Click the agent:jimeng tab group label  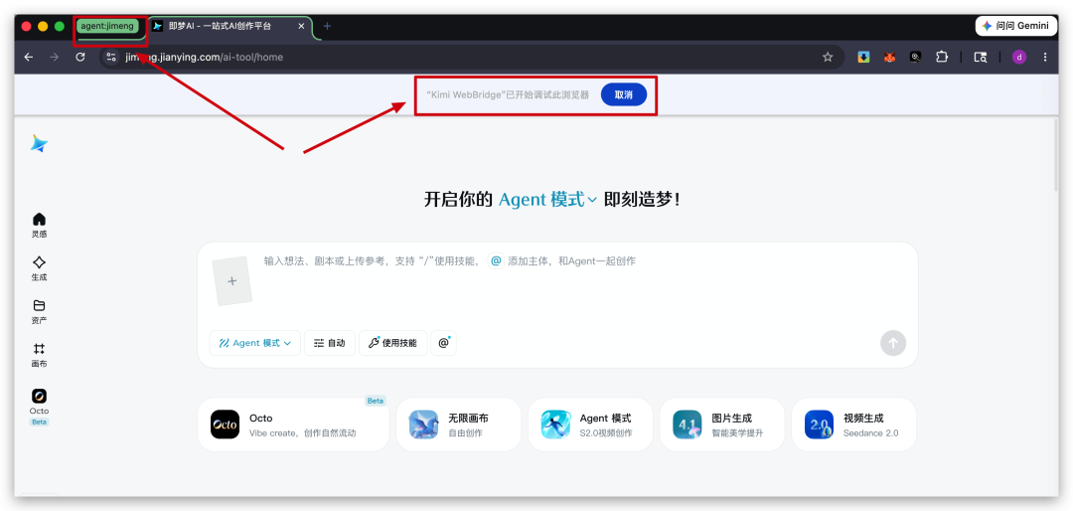pyautogui.click(x=109, y=26)
